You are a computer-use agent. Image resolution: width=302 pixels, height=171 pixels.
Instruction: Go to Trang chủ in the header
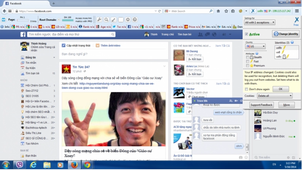pos(167,34)
